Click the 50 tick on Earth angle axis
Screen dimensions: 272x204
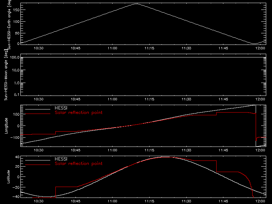17,33
